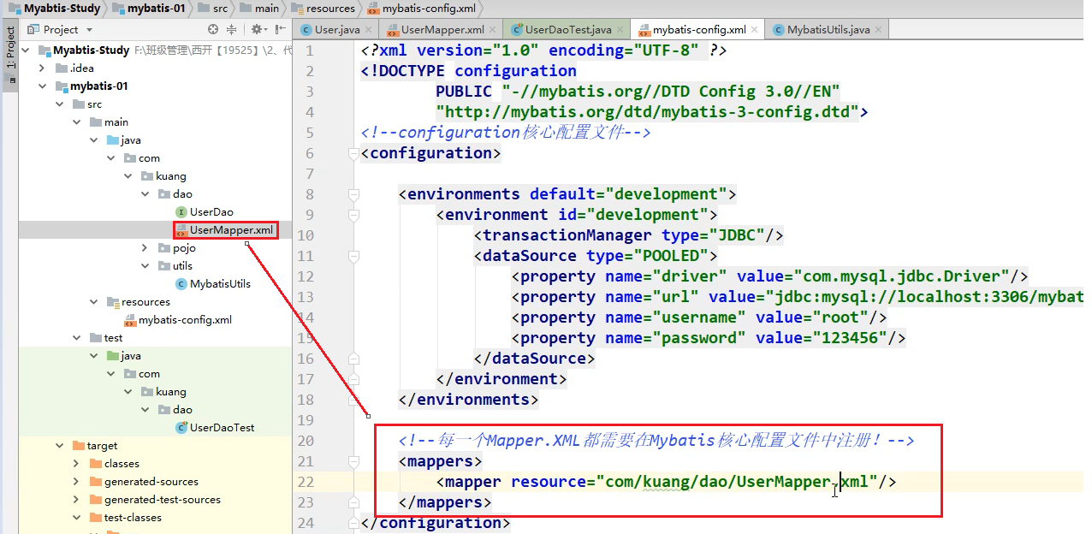Image resolution: width=1092 pixels, height=534 pixels.
Task: Select the kuang package under main
Action: click(171, 176)
